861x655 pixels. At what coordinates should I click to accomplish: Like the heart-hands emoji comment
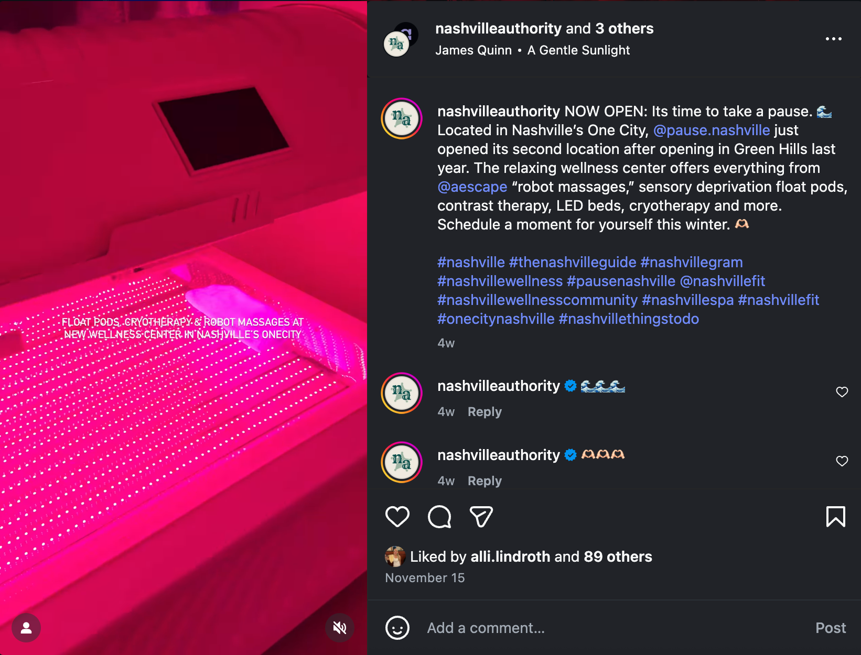point(842,461)
